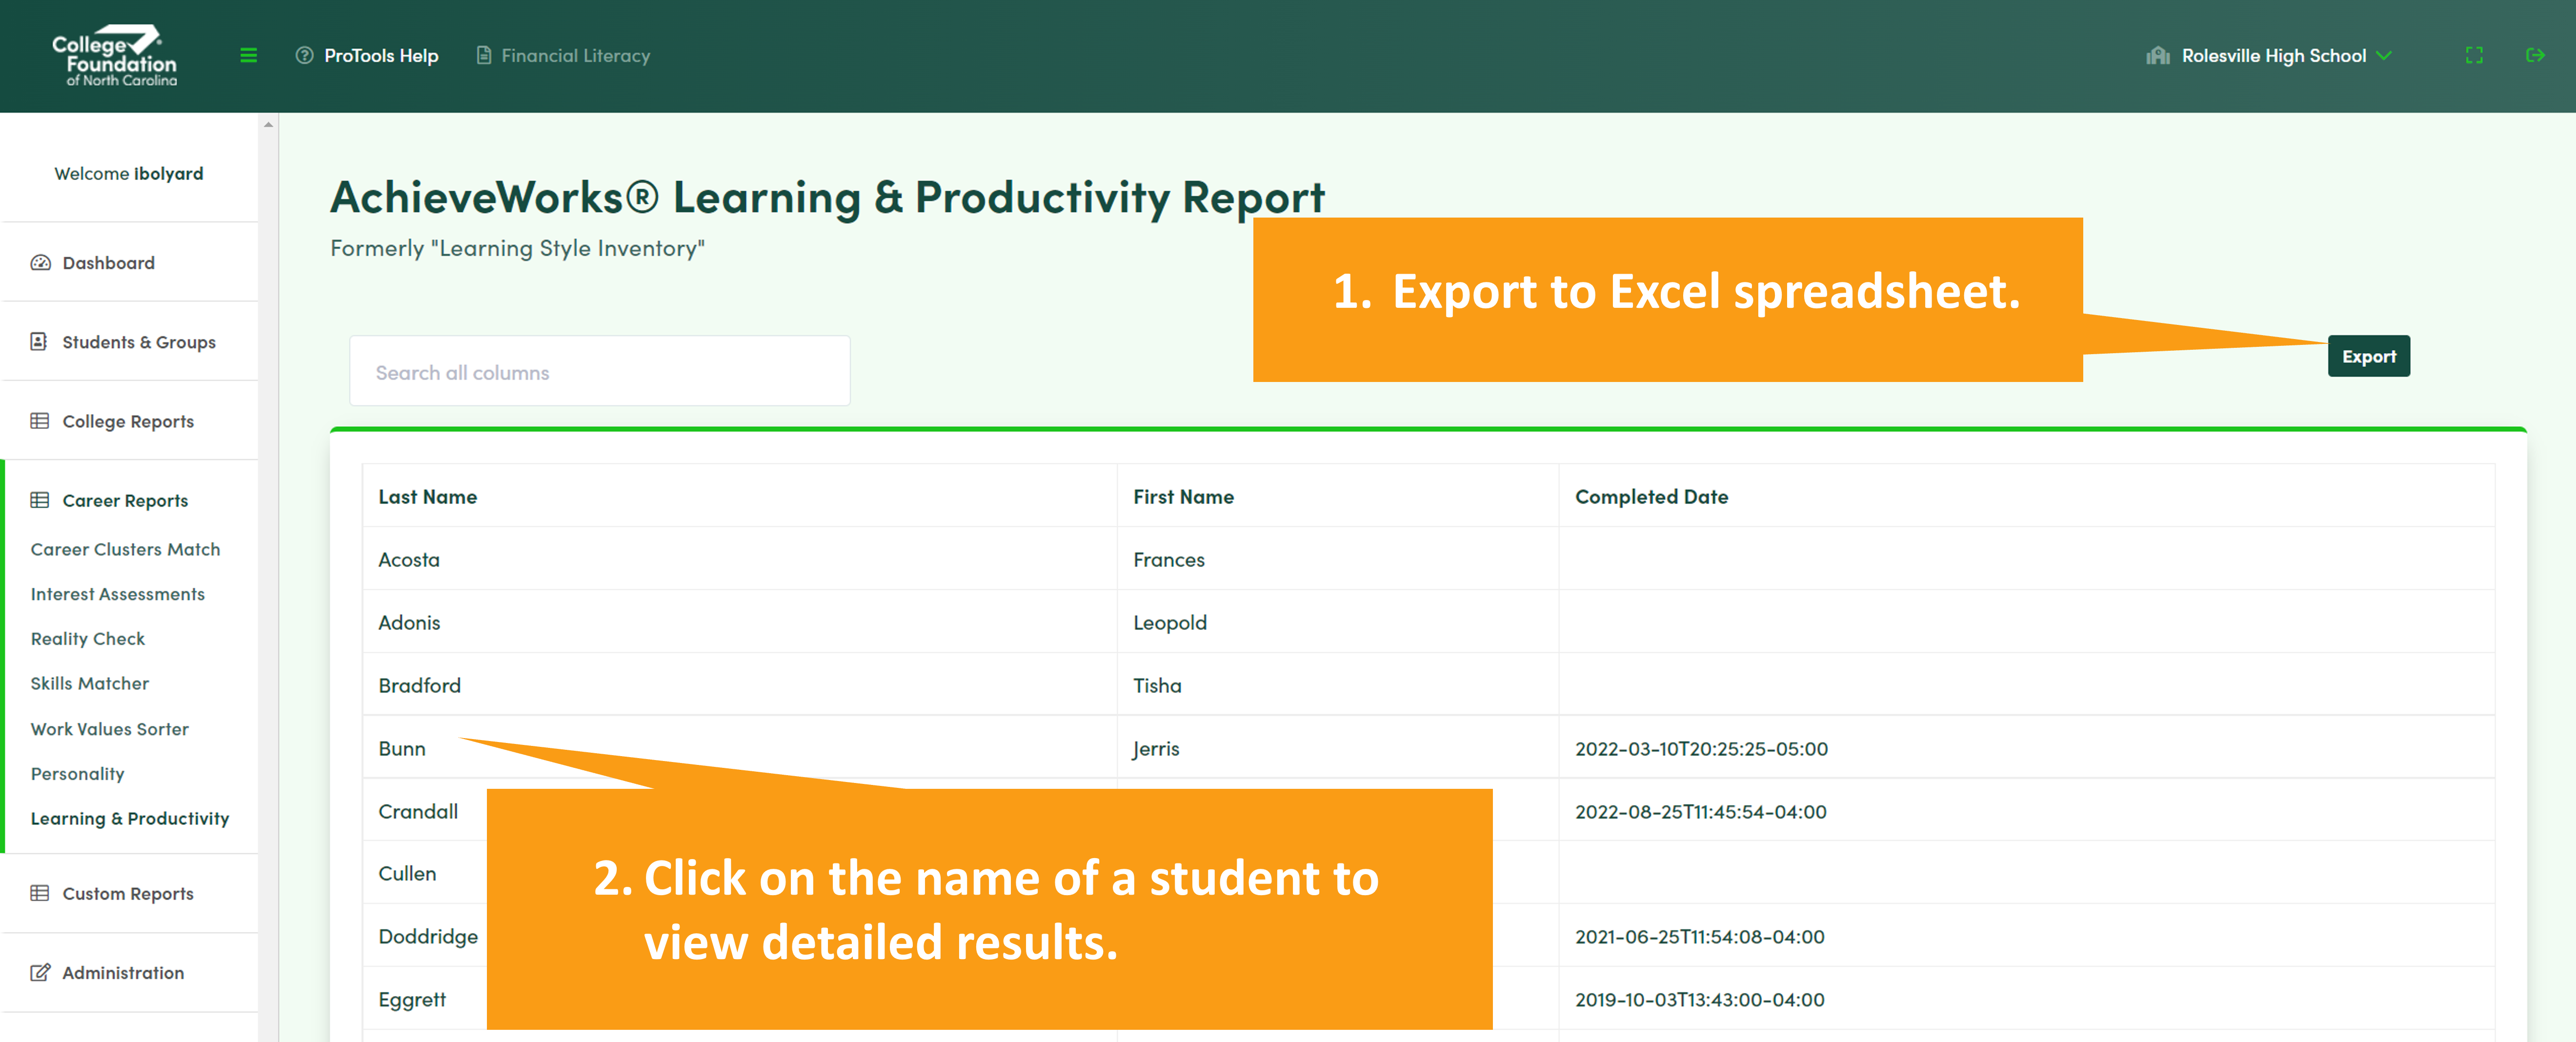Click first name Jerris
Screen dimensions: 2576x1042
click(1156, 749)
